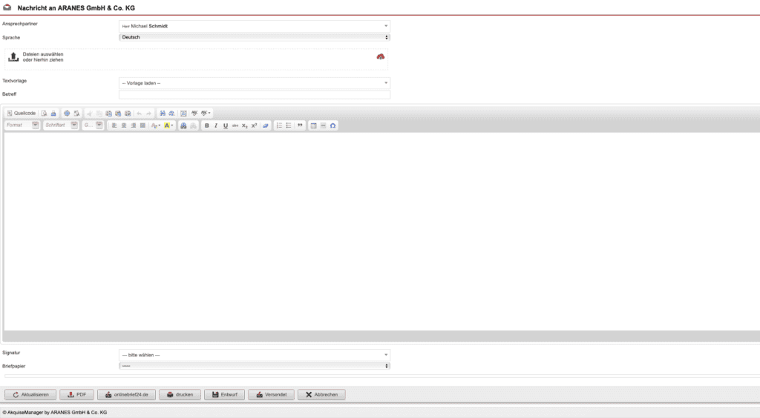Open Signatur bitte wählen dropdown
The height and width of the screenshot is (418, 760).
tap(255, 355)
